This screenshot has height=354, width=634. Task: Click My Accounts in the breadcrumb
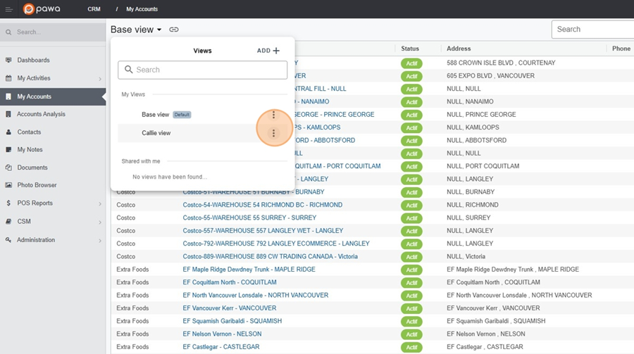[142, 9]
